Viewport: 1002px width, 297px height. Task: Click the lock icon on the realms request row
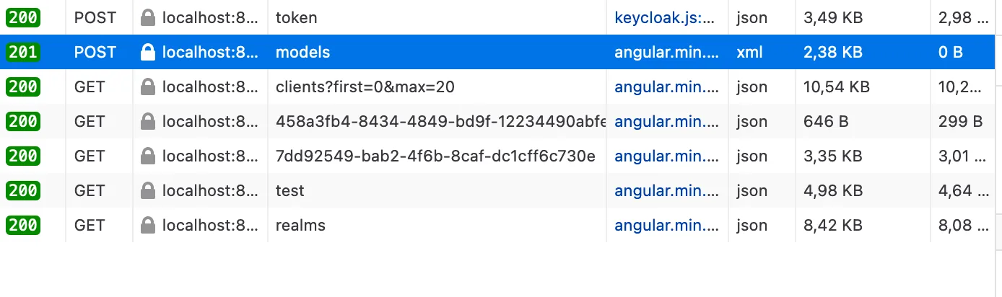(x=148, y=225)
